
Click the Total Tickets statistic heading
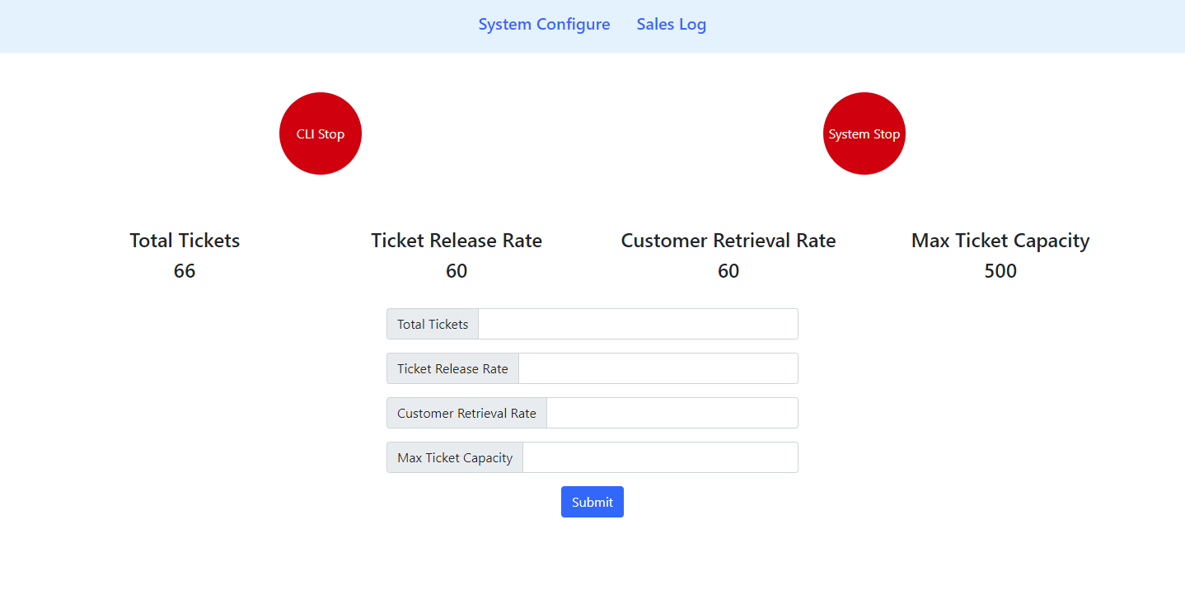pyautogui.click(x=184, y=240)
